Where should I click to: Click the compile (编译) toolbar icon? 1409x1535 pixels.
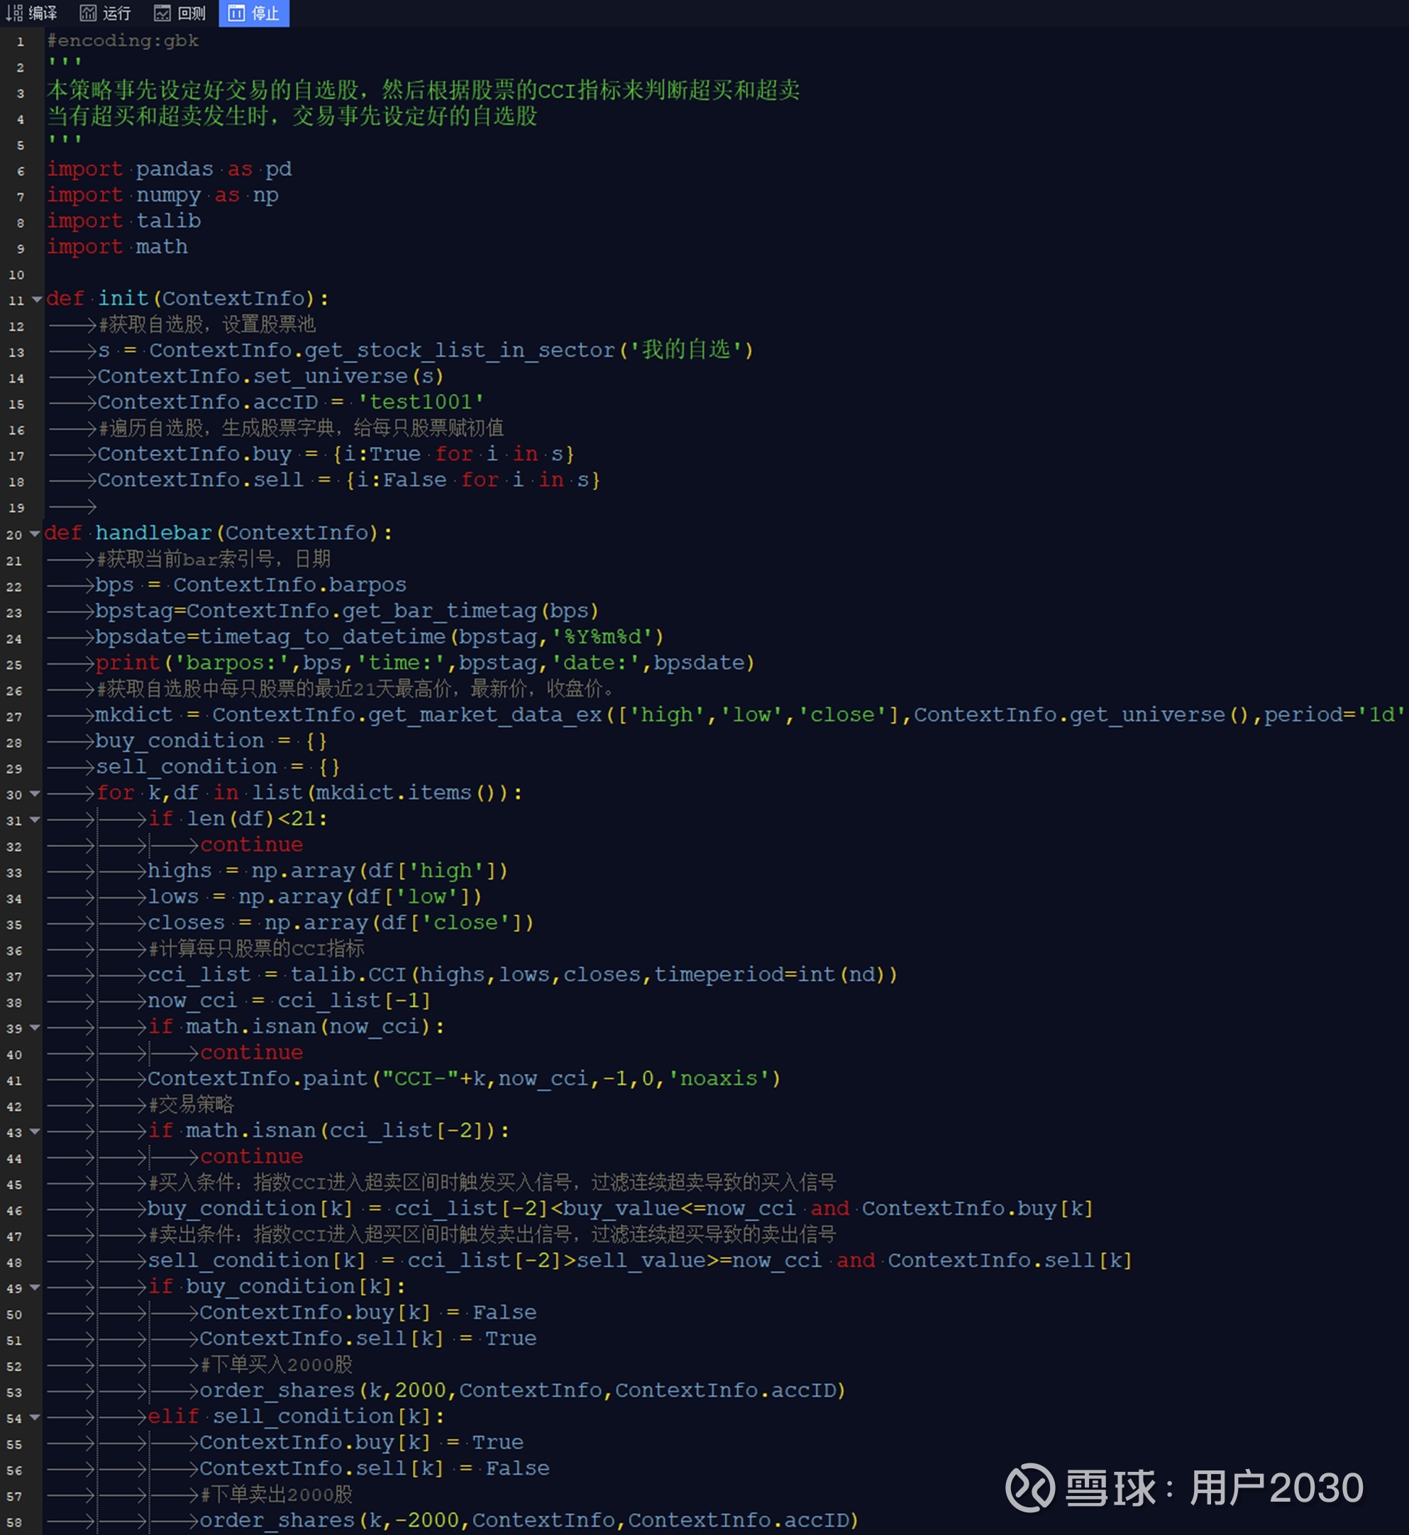[x=14, y=13]
